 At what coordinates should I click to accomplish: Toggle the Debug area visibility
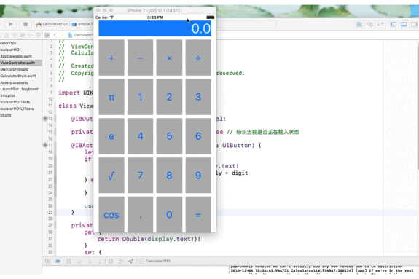pyautogui.click(x=404, y=25)
